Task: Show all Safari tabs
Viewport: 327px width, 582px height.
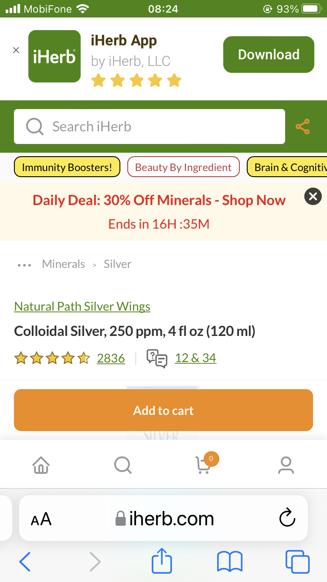Action: (297, 561)
